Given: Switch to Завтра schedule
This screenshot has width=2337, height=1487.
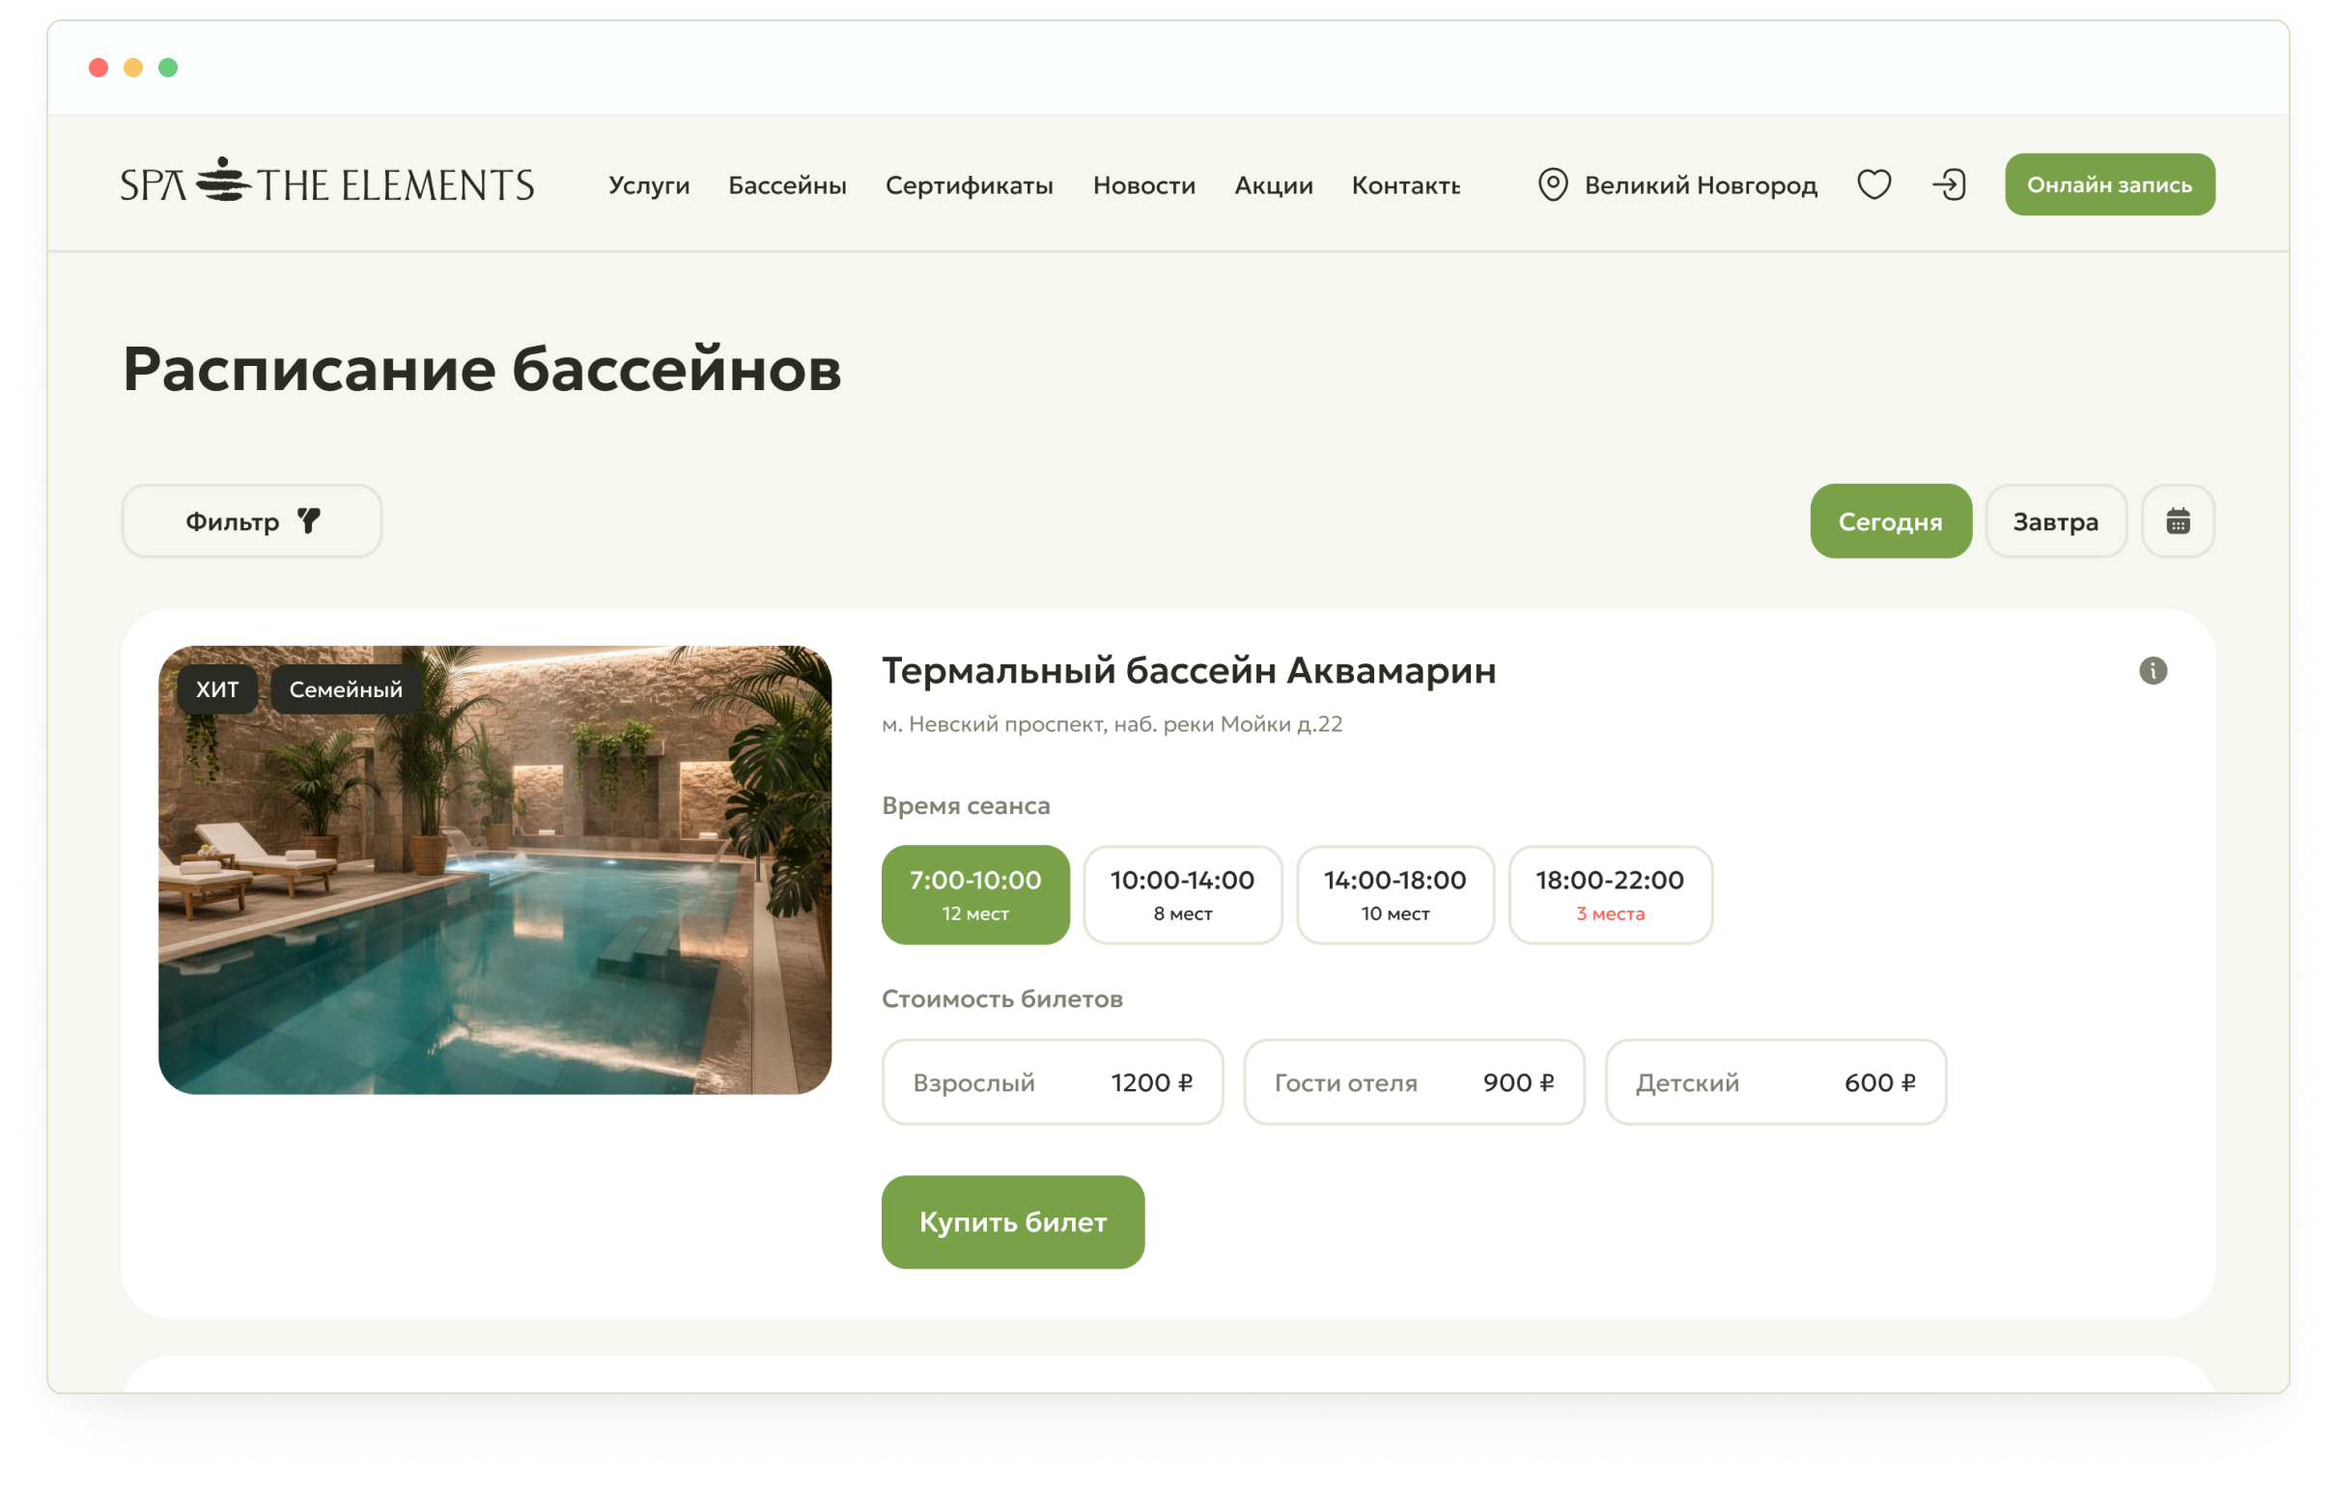Looking at the screenshot, I should pyautogui.click(x=2056, y=521).
